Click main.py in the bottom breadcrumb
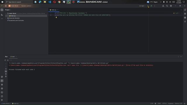The height and width of the screenshot is (105, 187). (x=15, y=104)
